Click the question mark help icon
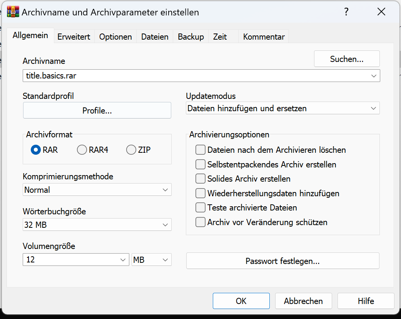401x319 pixels. [x=346, y=12]
